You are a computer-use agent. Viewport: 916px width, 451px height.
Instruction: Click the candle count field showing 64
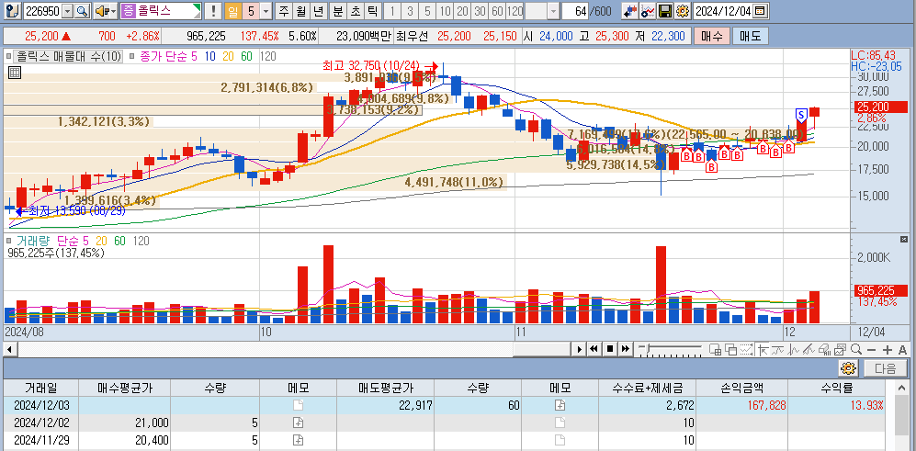pyautogui.click(x=575, y=10)
